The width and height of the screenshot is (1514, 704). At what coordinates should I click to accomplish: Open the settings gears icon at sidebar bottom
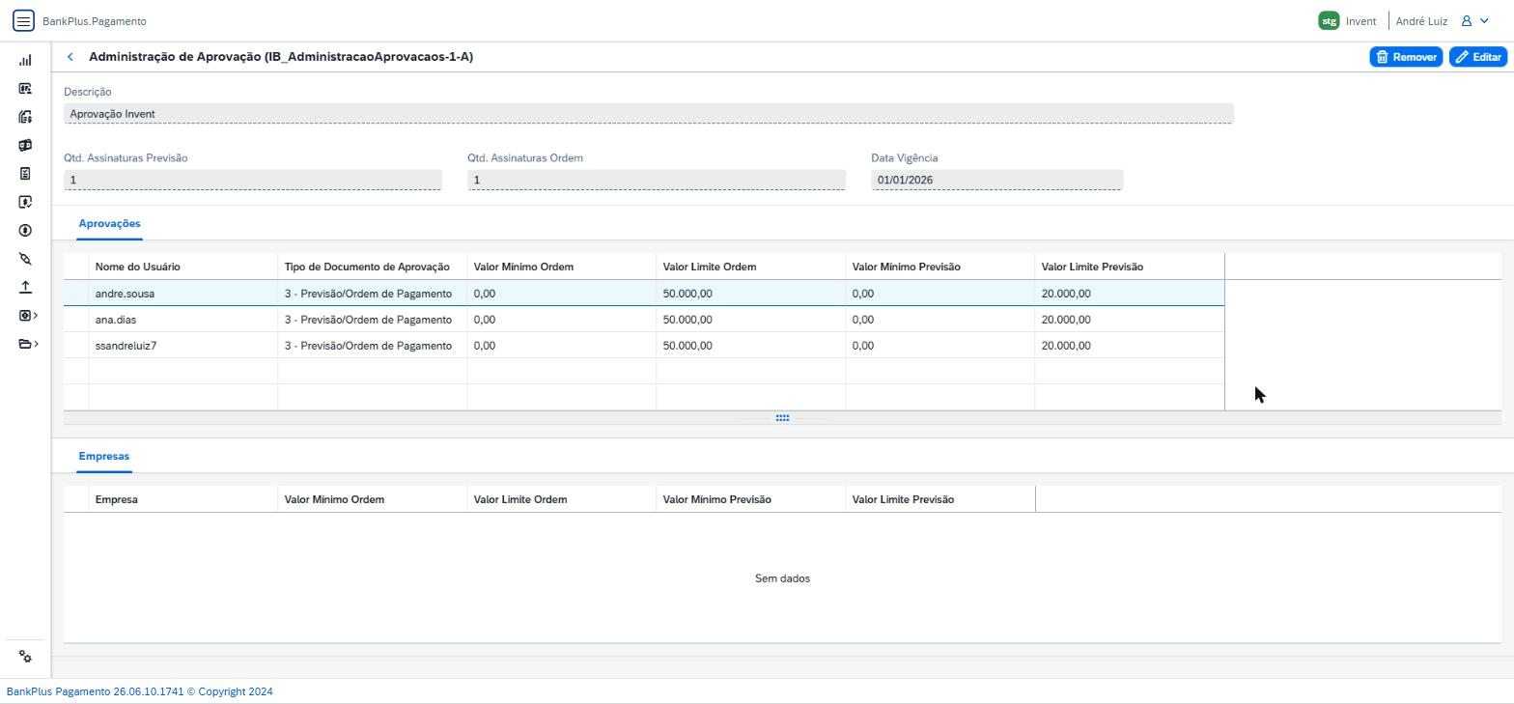[x=25, y=657]
